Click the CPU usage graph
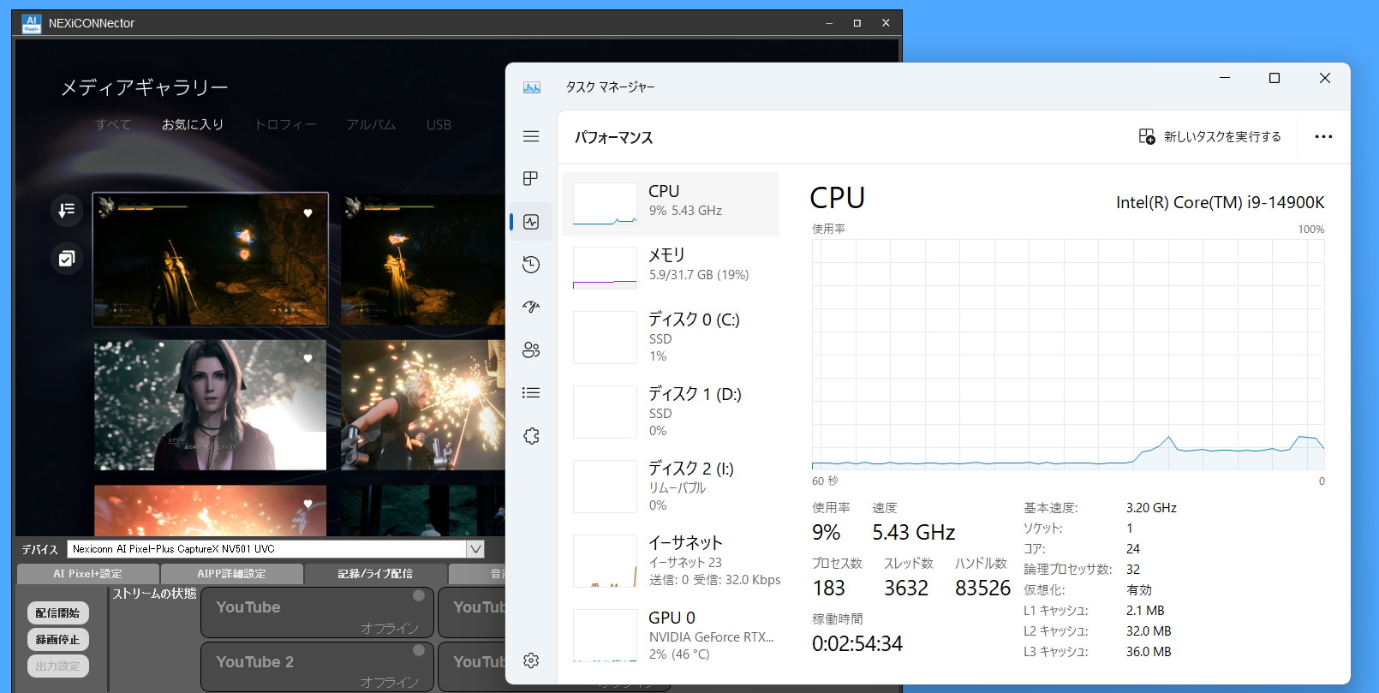 1068,355
